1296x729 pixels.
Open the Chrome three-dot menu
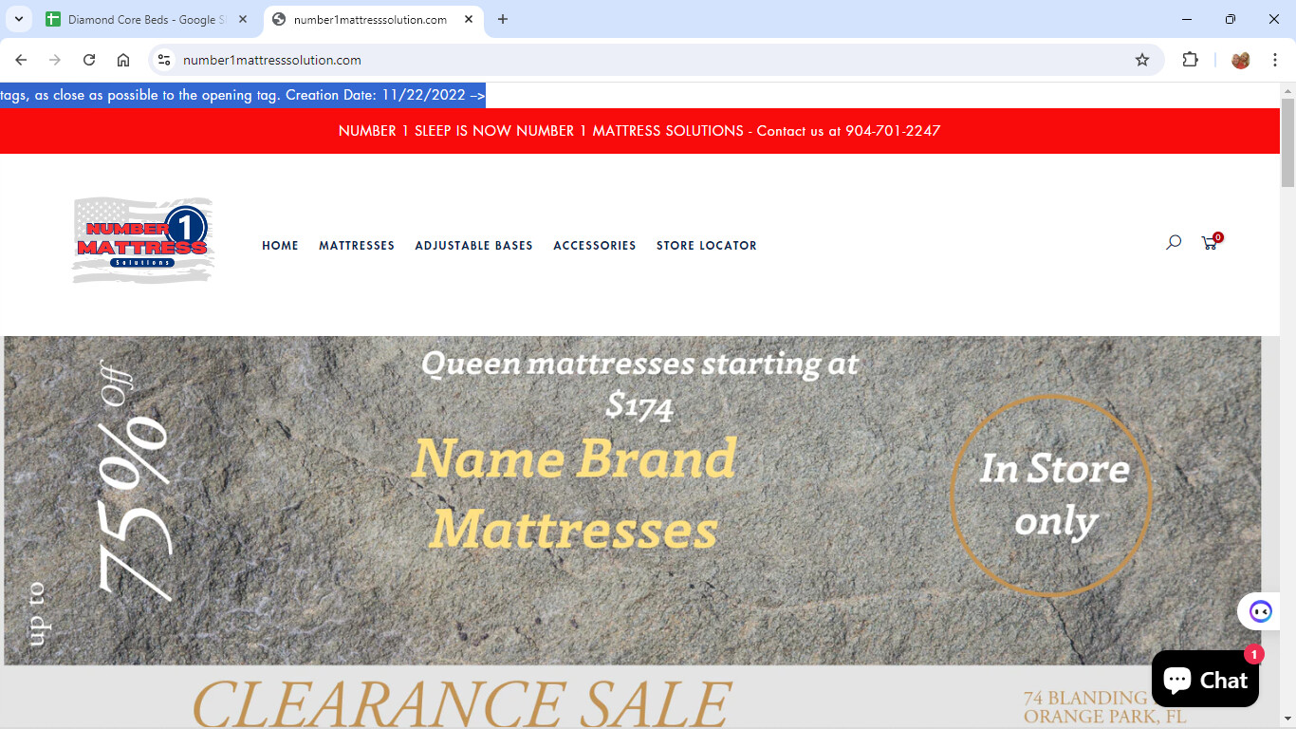pyautogui.click(x=1276, y=60)
